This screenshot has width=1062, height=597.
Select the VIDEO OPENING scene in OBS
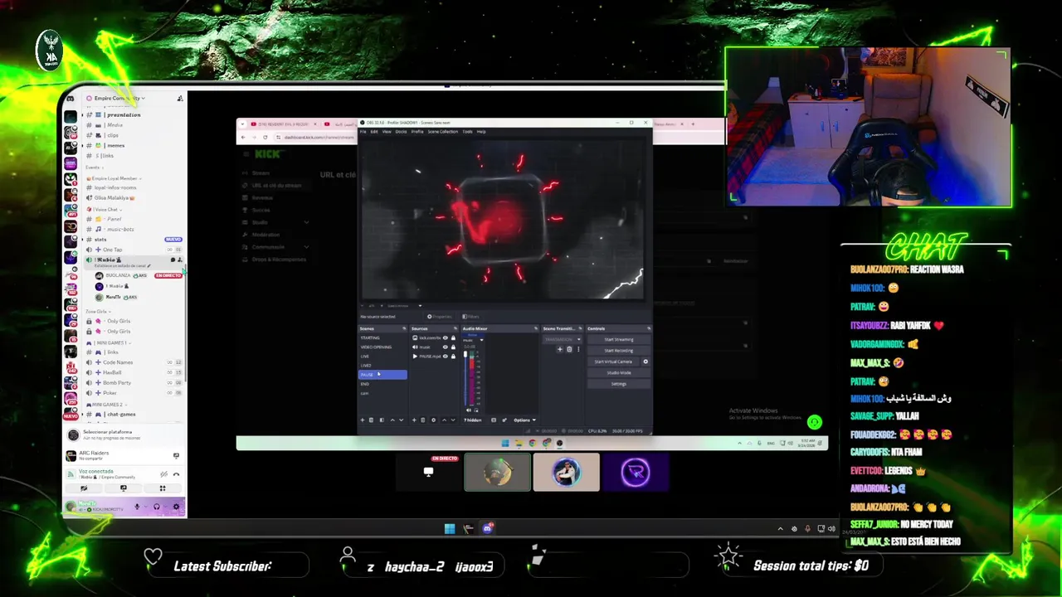coord(376,347)
